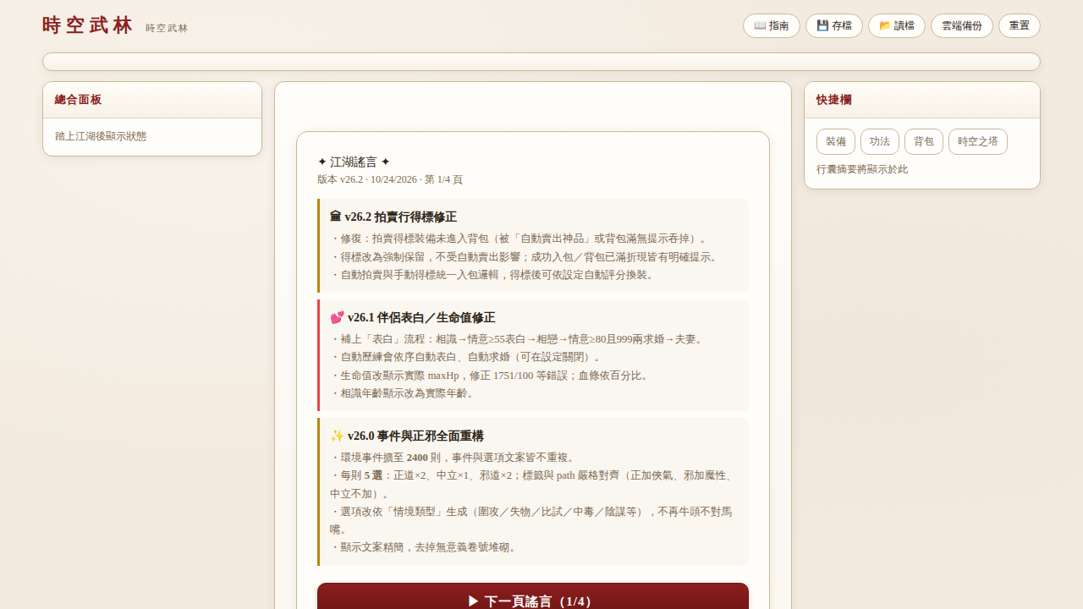Go to next rumor page 下一頁謠言
The width and height of the screenshot is (1083, 609).
click(x=533, y=601)
